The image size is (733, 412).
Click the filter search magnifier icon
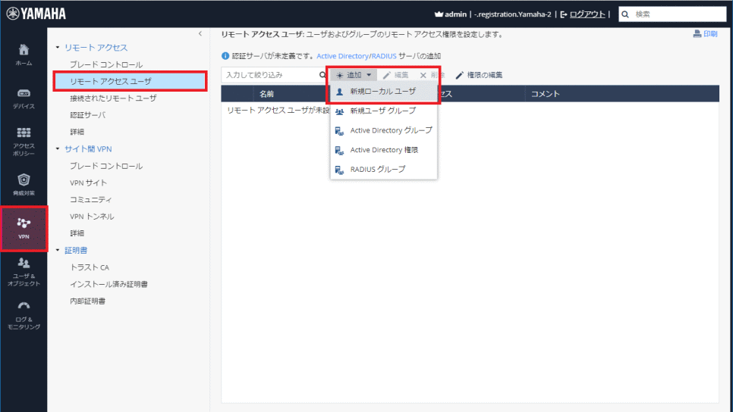322,75
